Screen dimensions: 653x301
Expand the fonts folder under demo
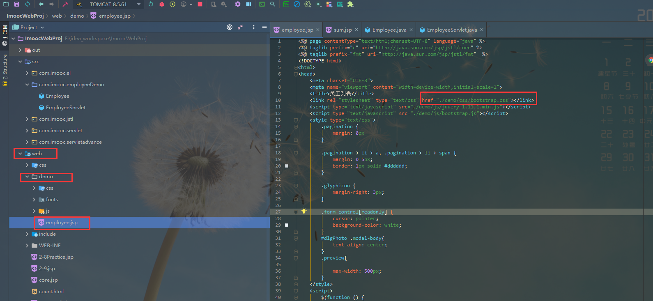(34, 200)
